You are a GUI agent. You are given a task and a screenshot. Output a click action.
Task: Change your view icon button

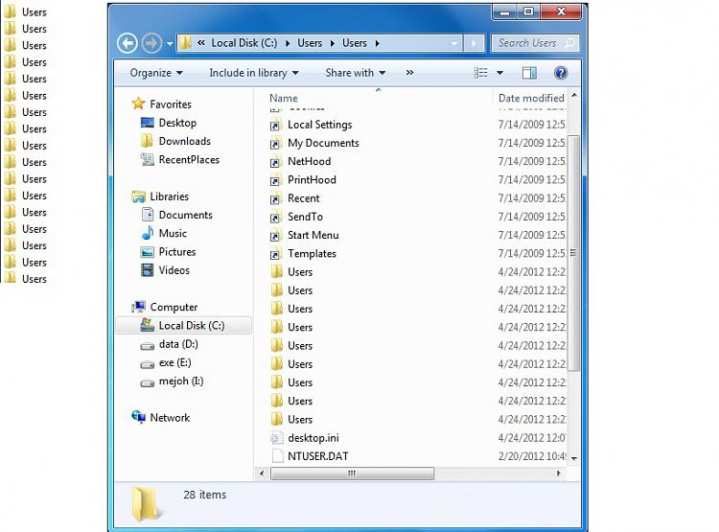pos(480,73)
